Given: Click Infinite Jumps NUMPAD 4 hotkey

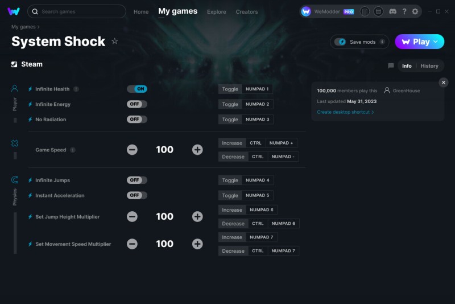Looking at the screenshot, I should pyautogui.click(x=258, y=180).
